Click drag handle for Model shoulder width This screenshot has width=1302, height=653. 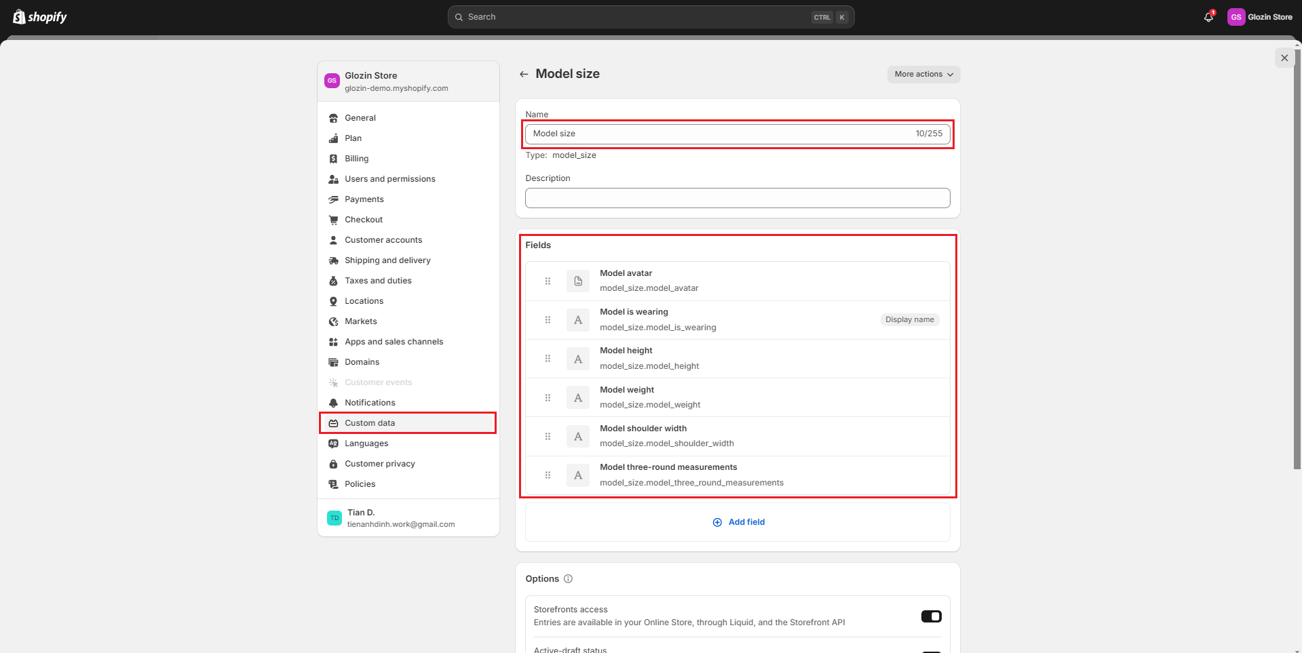pos(548,436)
